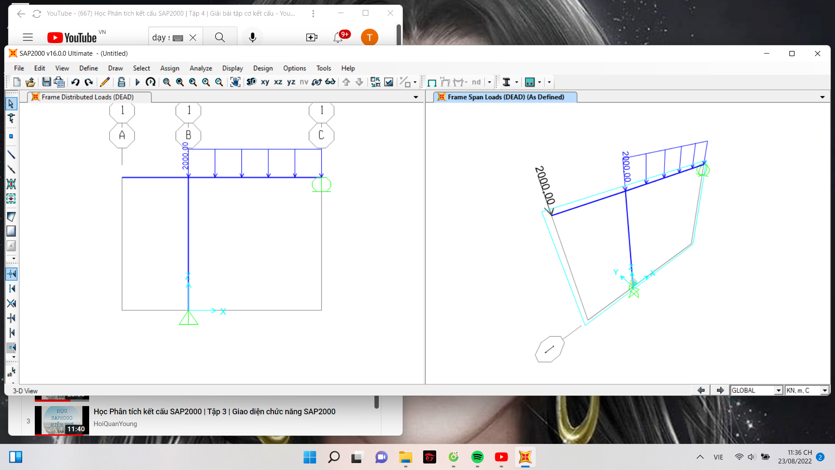The image size is (835, 470).
Task: Open the Assign menu
Action: [x=169, y=68]
